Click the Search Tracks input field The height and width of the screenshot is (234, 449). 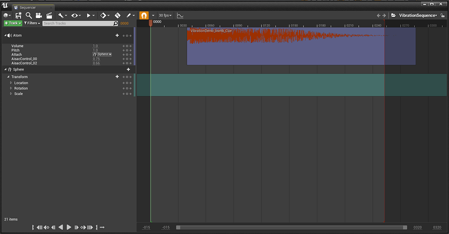[x=80, y=23]
